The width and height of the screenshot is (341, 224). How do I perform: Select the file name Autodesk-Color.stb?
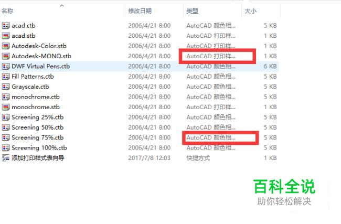(x=39, y=46)
